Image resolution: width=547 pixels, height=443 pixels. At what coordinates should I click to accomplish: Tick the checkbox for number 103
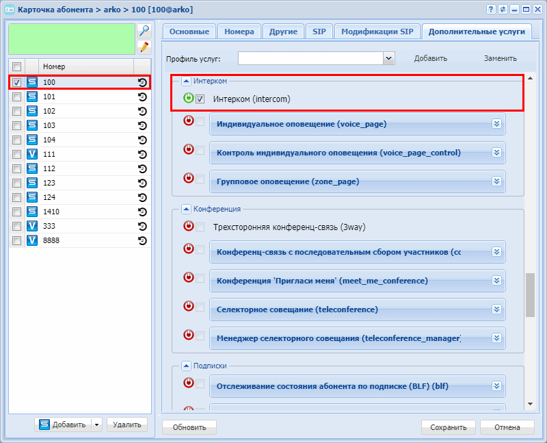pyautogui.click(x=17, y=125)
